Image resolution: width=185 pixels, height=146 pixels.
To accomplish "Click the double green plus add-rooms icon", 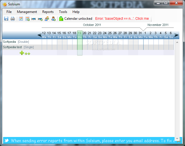I will click(x=27, y=54).
